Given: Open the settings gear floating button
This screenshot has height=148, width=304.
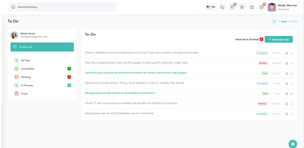Looking at the screenshot, I should click(293, 144).
